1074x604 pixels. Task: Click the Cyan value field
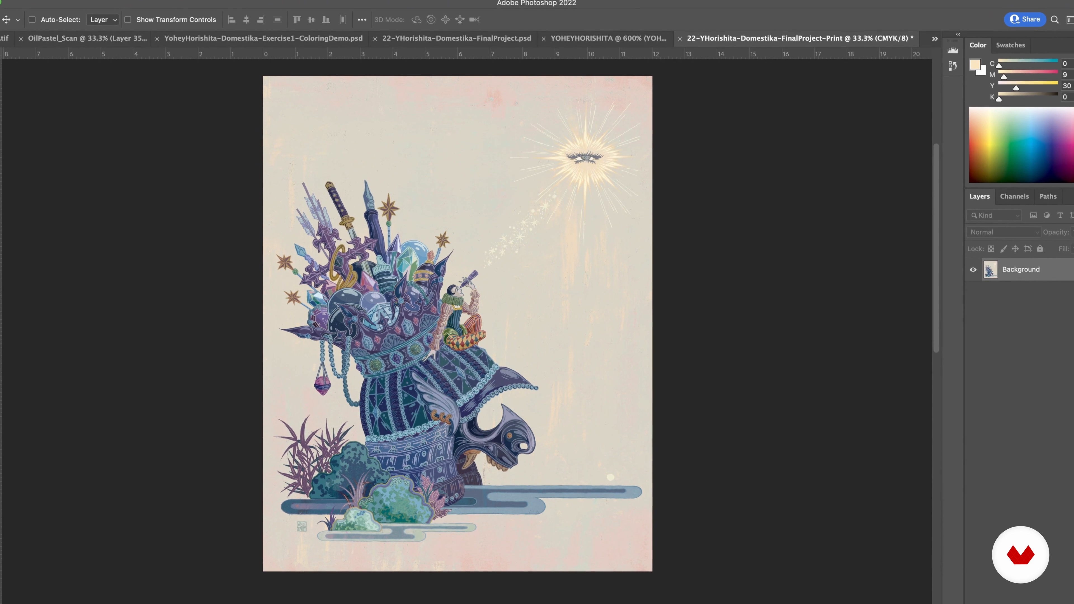[x=1067, y=64]
